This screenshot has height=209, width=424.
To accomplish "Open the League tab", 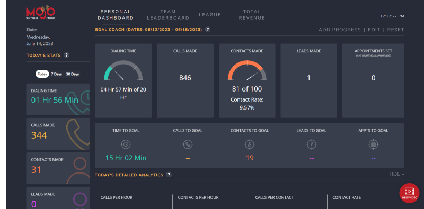I will (x=210, y=15).
